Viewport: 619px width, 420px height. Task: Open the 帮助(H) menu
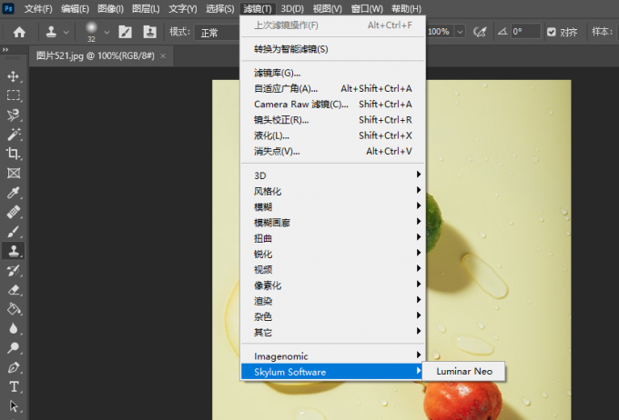406,9
